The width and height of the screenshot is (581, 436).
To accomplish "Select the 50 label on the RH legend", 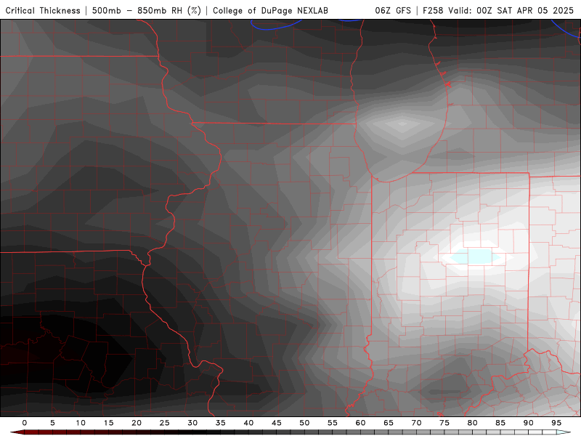I will [x=304, y=423].
